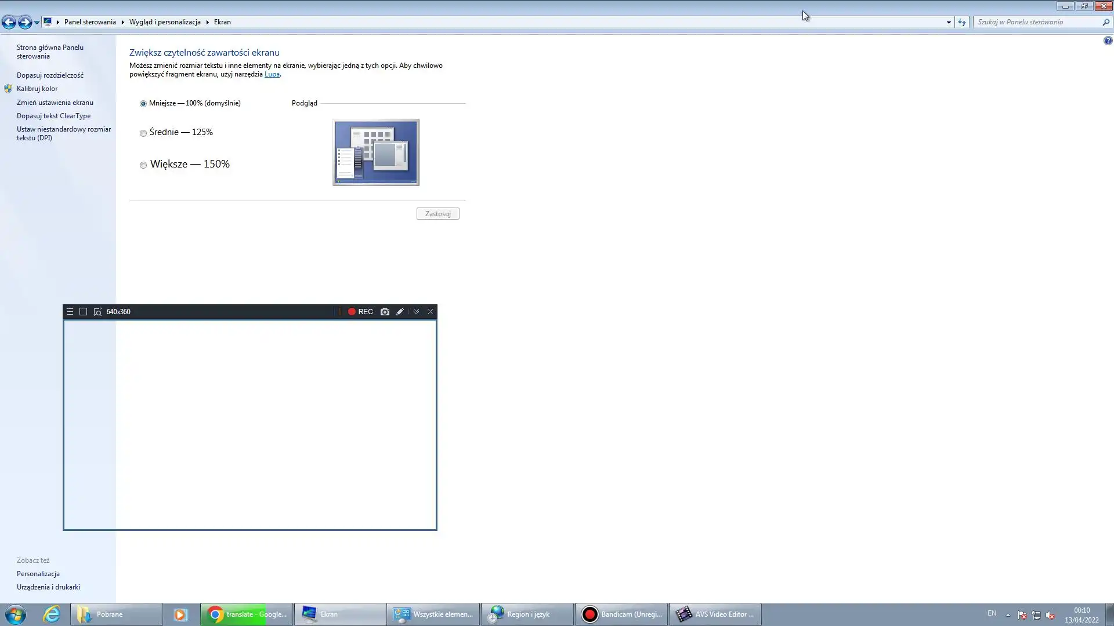
Task: Open recent pages dropdown next to Forward
Action: (x=37, y=22)
